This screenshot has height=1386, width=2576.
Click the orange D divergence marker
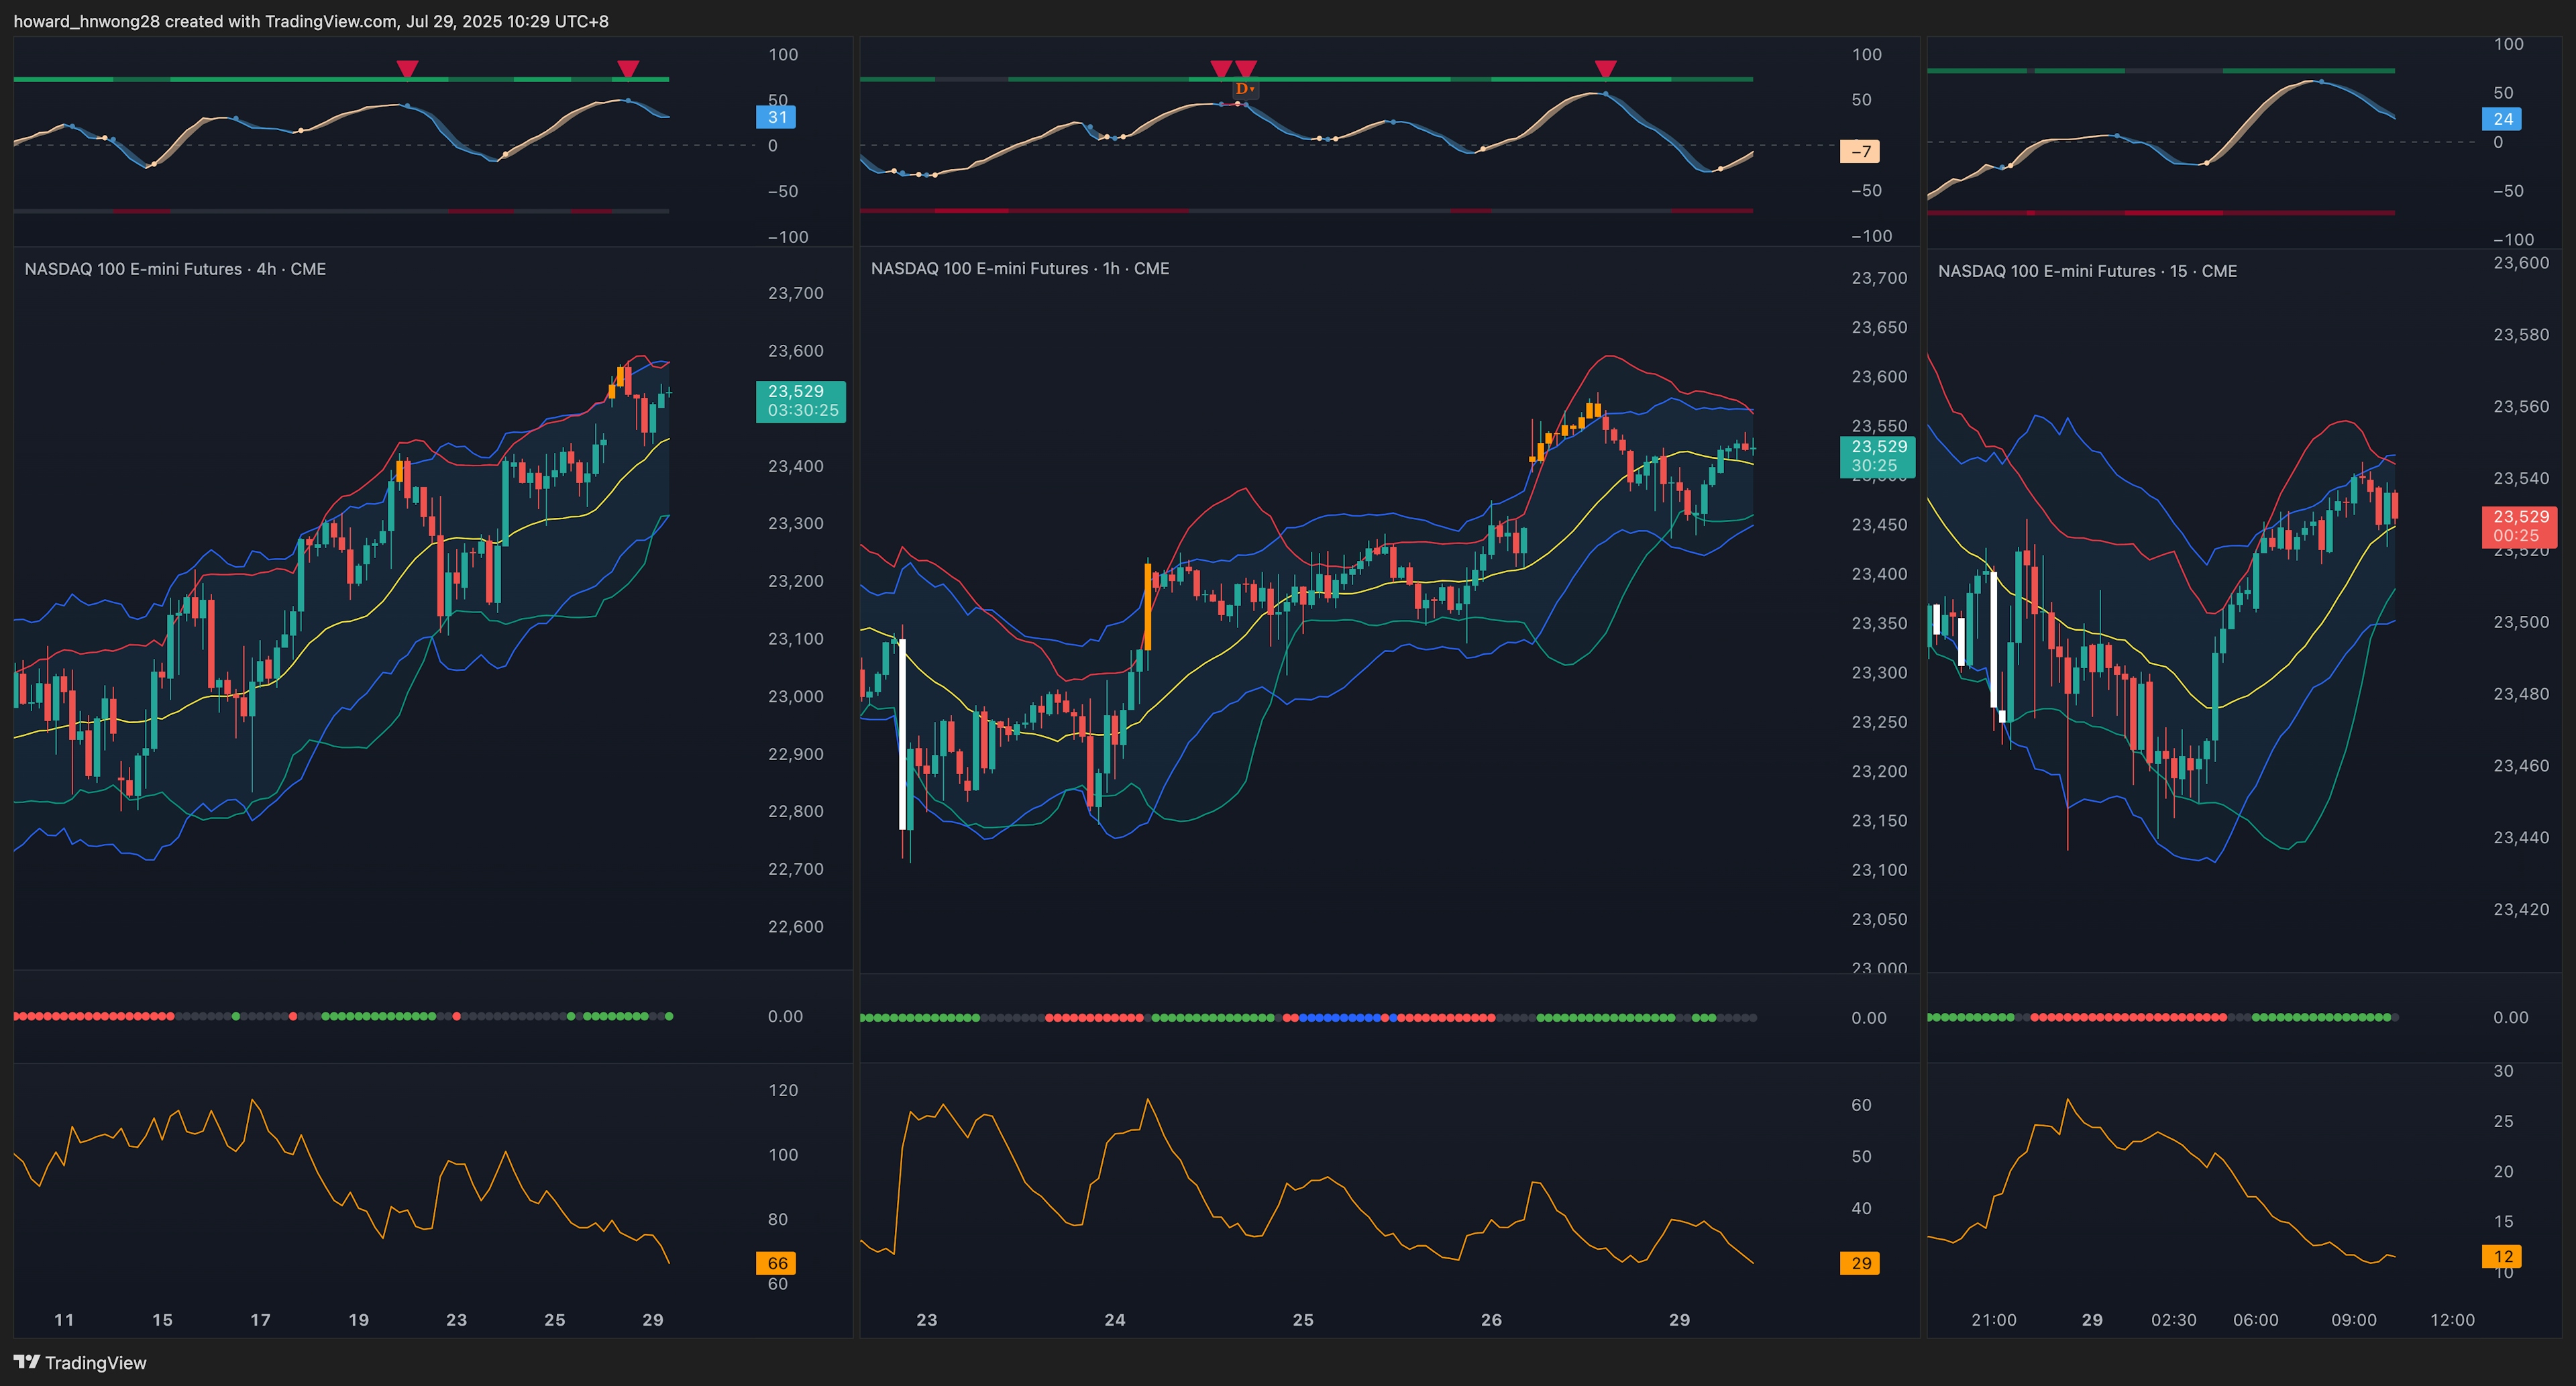click(x=1243, y=89)
